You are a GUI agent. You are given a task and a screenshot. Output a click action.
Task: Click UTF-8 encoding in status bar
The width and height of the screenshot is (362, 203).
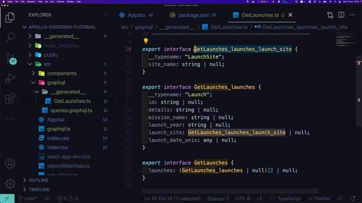pos(243,198)
